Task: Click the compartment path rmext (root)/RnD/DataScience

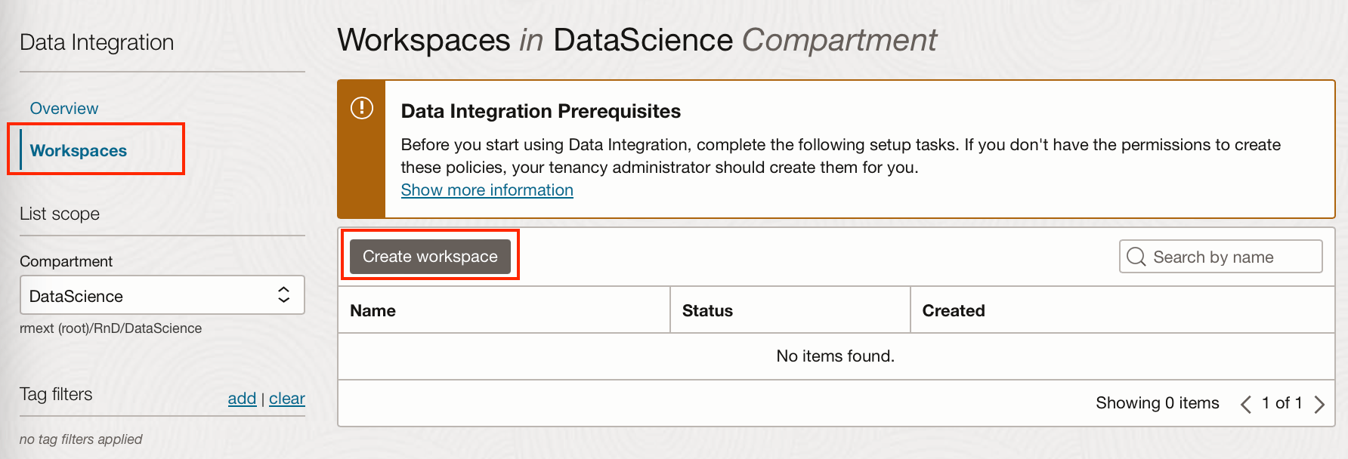Action: [x=111, y=328]
